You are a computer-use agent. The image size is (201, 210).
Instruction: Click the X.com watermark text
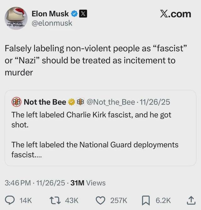point(175,14)
